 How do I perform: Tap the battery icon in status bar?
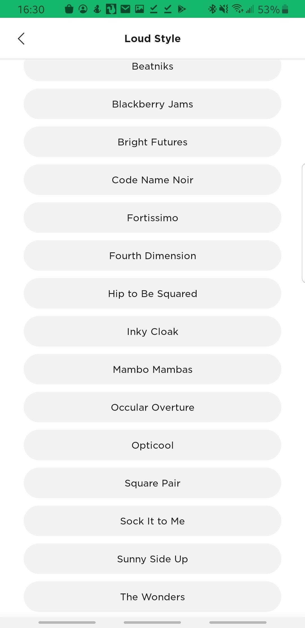pos(285,9)
